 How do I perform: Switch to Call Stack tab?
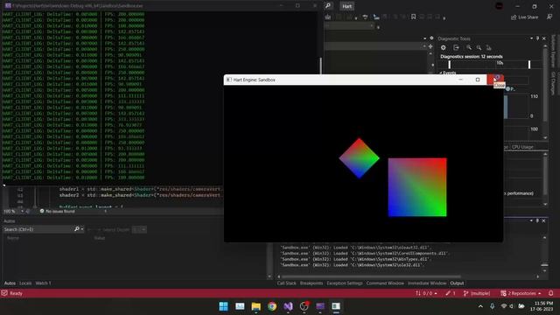tap(286, 283)
